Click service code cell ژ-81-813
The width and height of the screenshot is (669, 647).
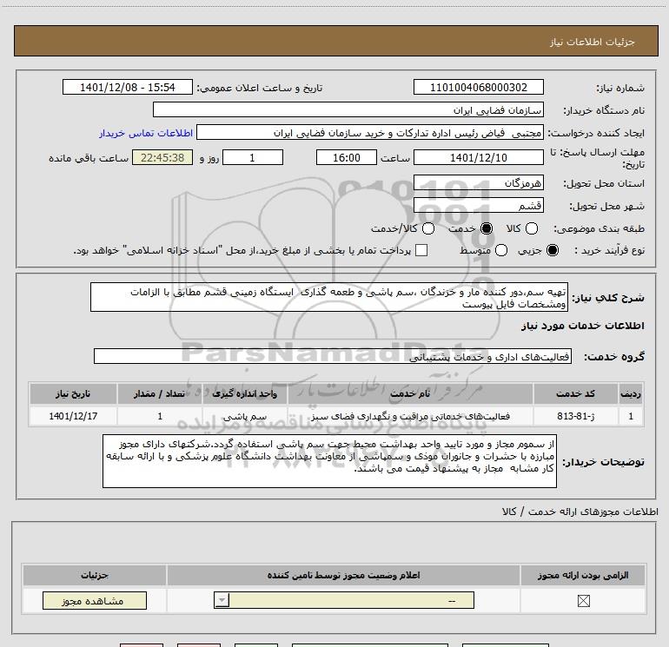click(x=575, y=416)
